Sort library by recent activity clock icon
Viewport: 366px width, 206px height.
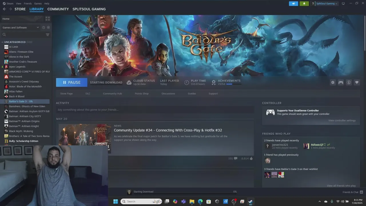(43, 27)
